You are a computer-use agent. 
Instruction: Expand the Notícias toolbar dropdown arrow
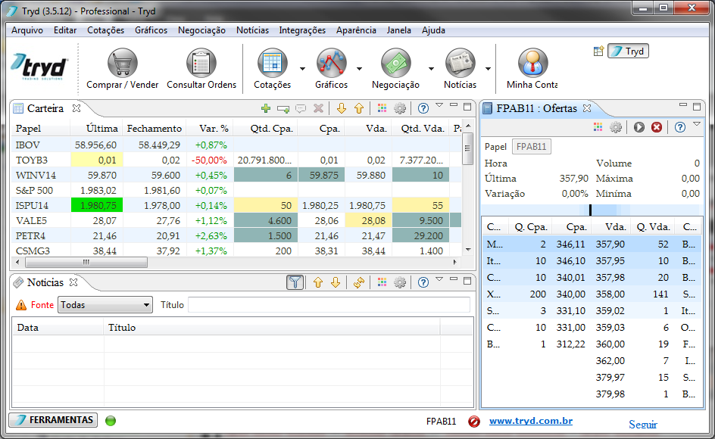[488, 69]
